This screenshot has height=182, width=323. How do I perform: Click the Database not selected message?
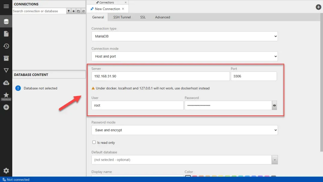40,88
